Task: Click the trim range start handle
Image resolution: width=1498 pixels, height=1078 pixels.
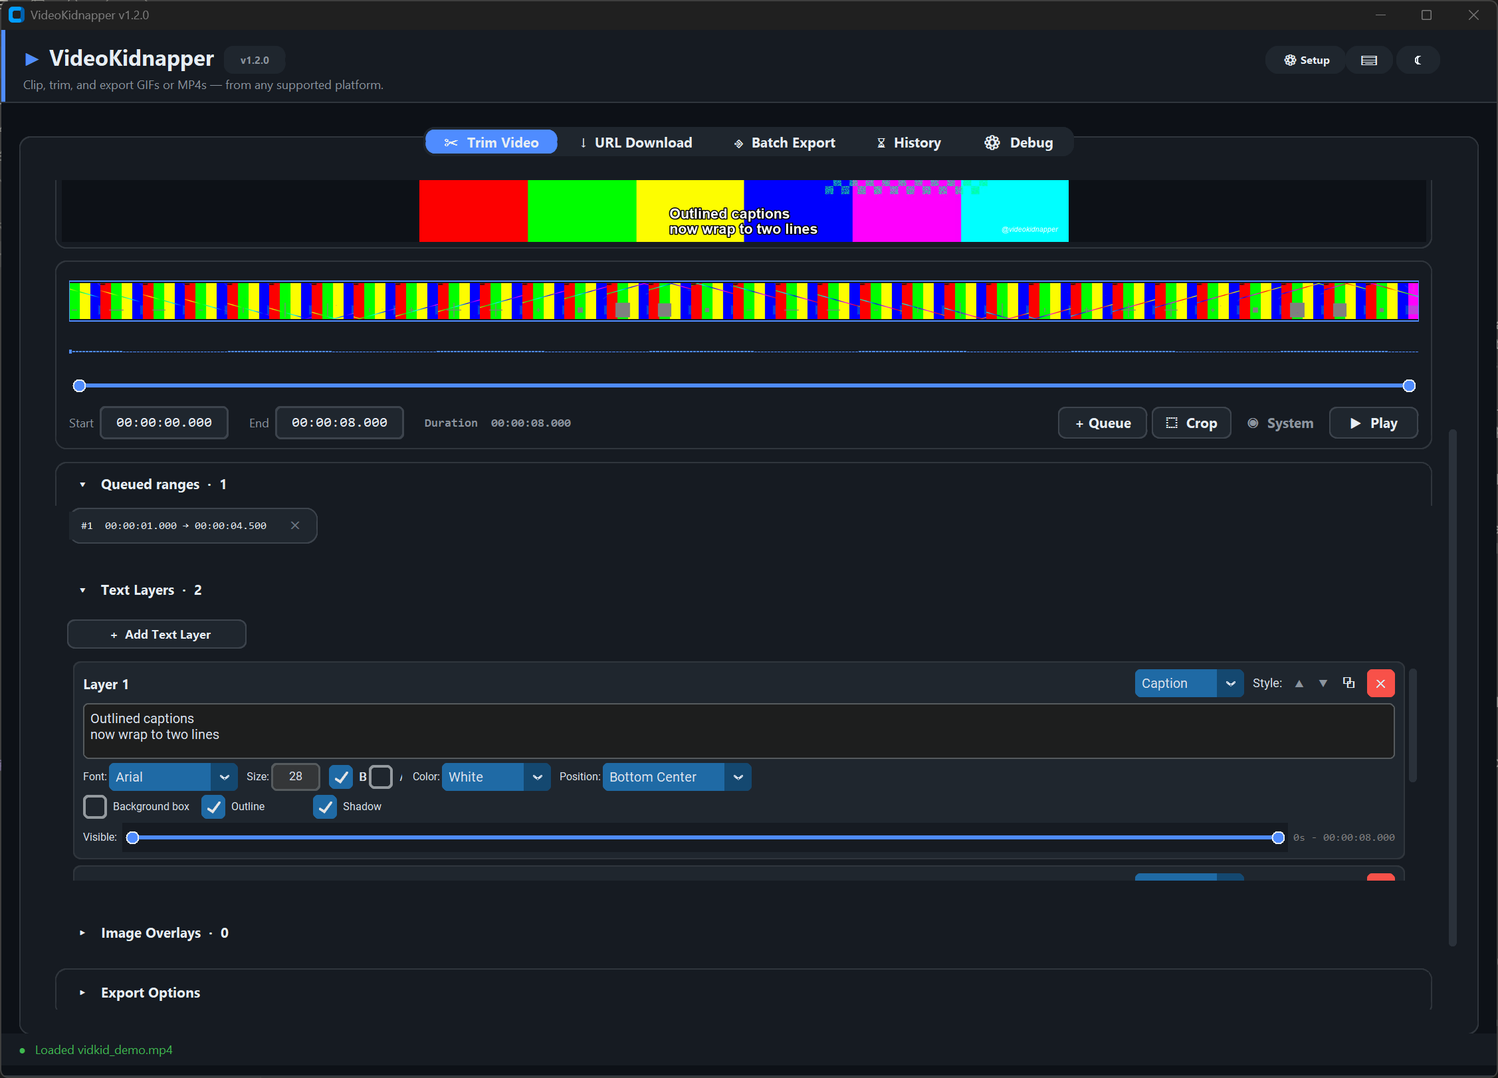Action: click(x=79, y=385)
